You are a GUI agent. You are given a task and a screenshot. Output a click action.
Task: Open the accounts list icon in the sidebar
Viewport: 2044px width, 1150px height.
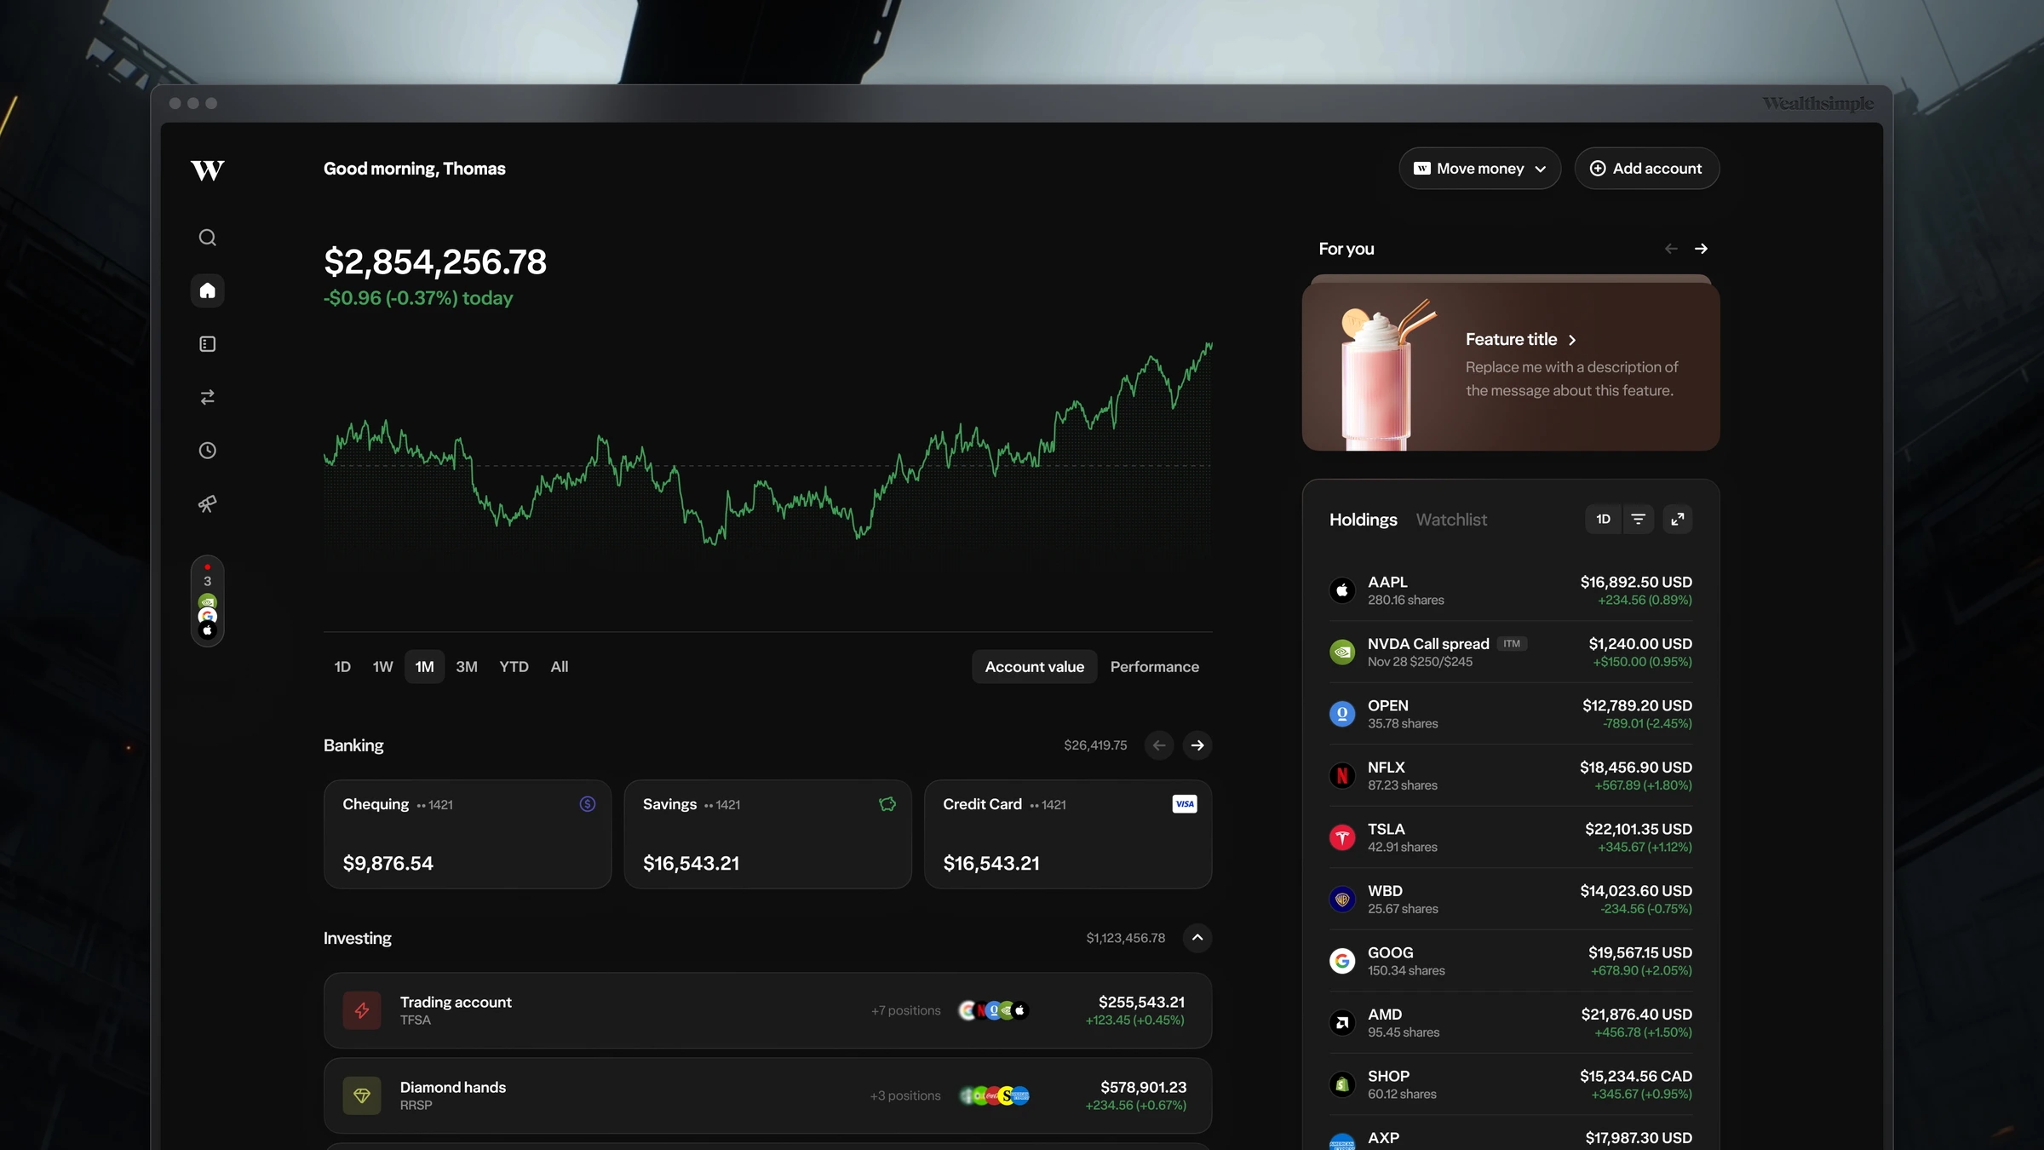tap(207, 344)
